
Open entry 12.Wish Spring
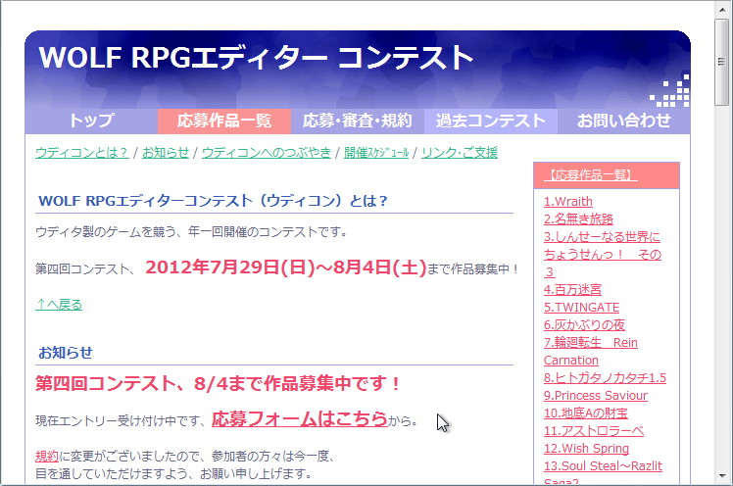click(x=586, y=449)
